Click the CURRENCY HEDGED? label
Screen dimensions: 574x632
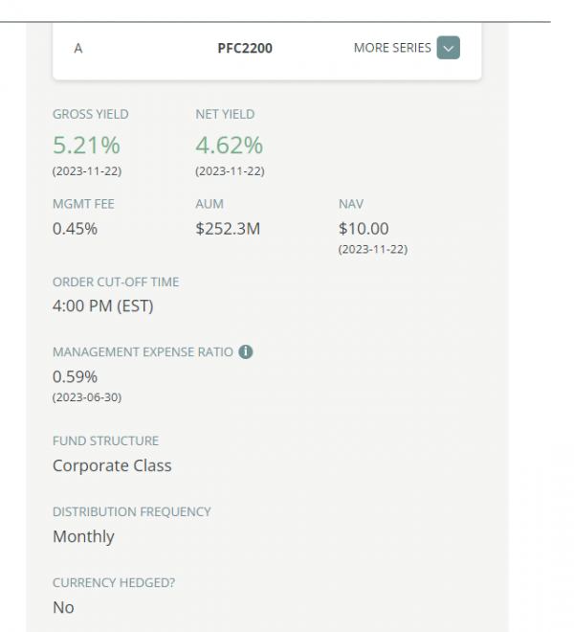[x=114, y=582]
